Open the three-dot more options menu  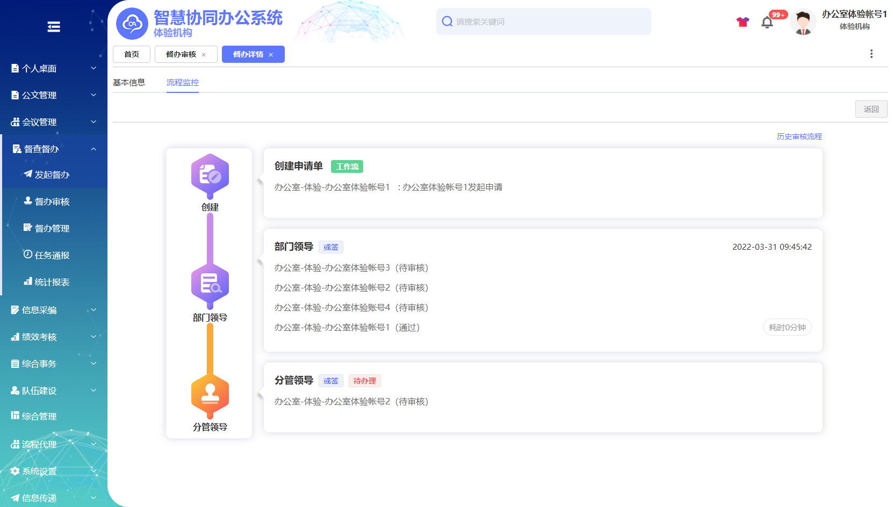[871, 54]
